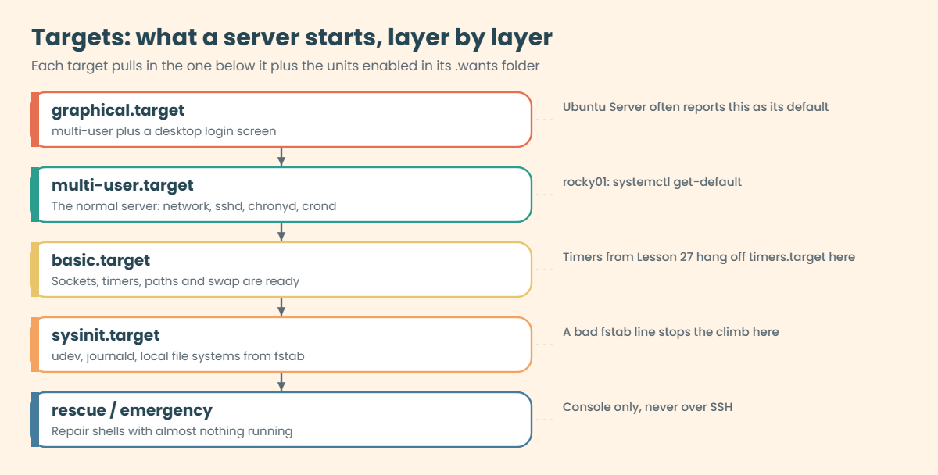This screenshot has height=475, width=938.
Task: Click note "rocky01: systemctl get-default"
Action: tap(652, 182)
